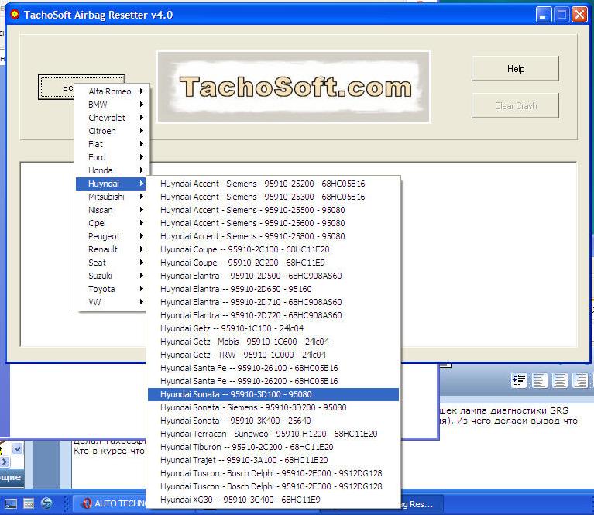Select Hyundai Sonata 95910-3K400 - 25640
Screen dimensions: 594x515
pyautogui.click(x=273, y=421)
